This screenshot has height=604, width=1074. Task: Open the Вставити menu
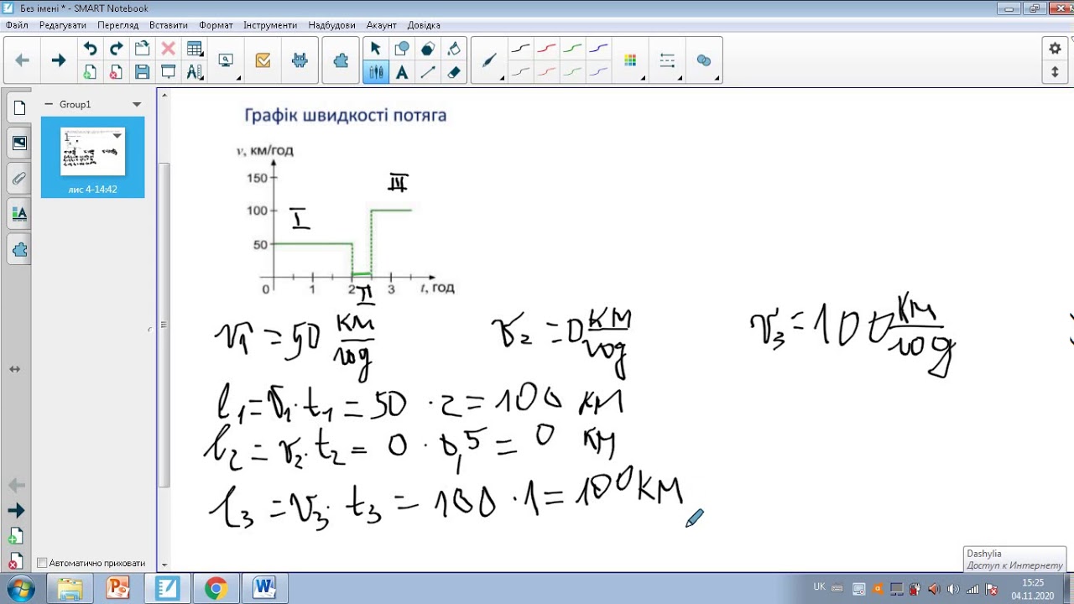point(169,25)
